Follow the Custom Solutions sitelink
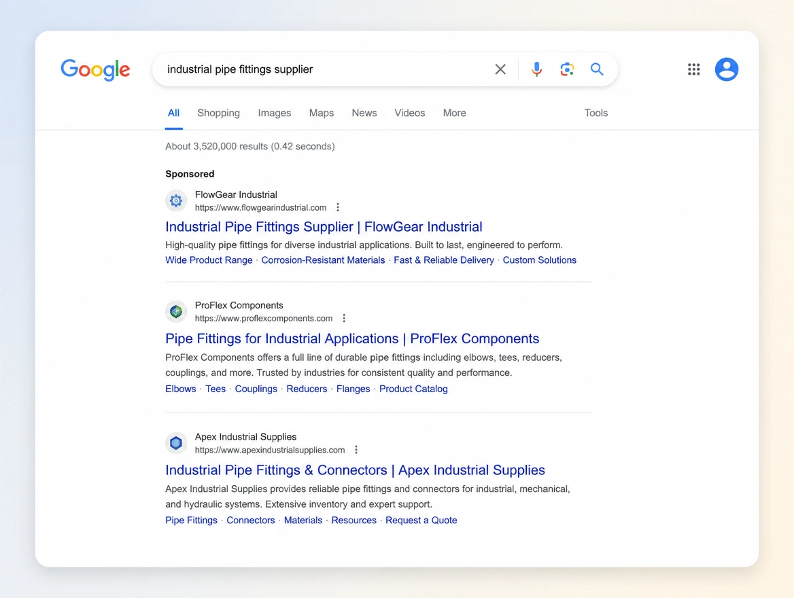 pyautogui.click(x=539, y=260)
